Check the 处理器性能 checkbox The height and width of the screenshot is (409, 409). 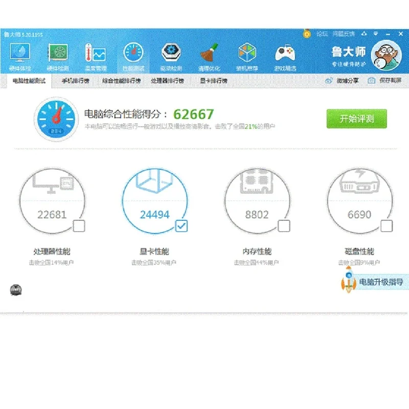point(79,226)
